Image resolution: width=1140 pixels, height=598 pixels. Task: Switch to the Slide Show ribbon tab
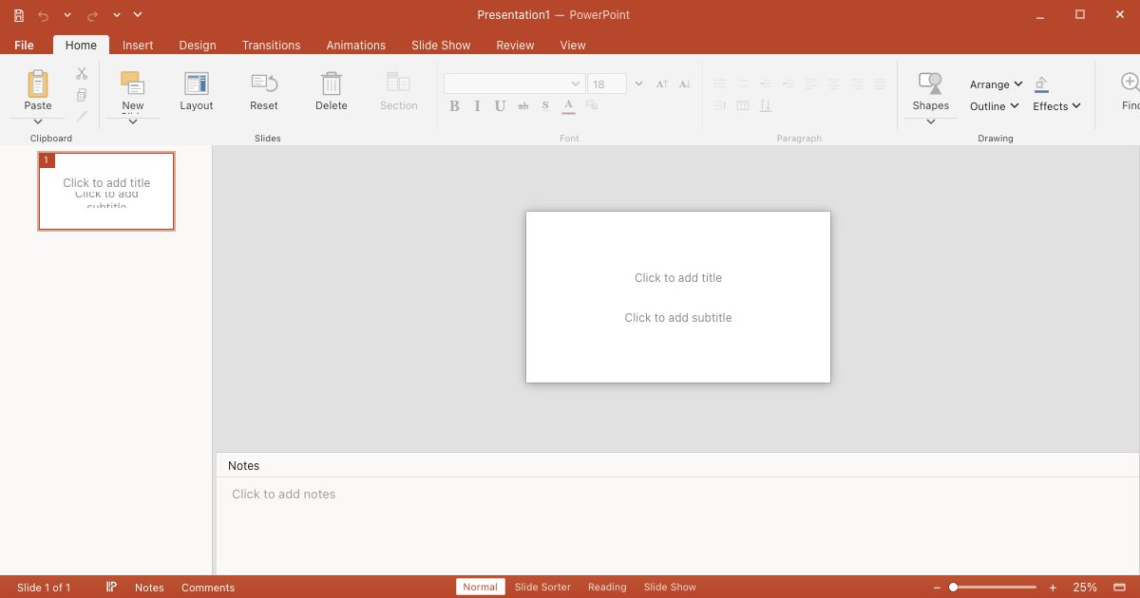tap(441, 45)
